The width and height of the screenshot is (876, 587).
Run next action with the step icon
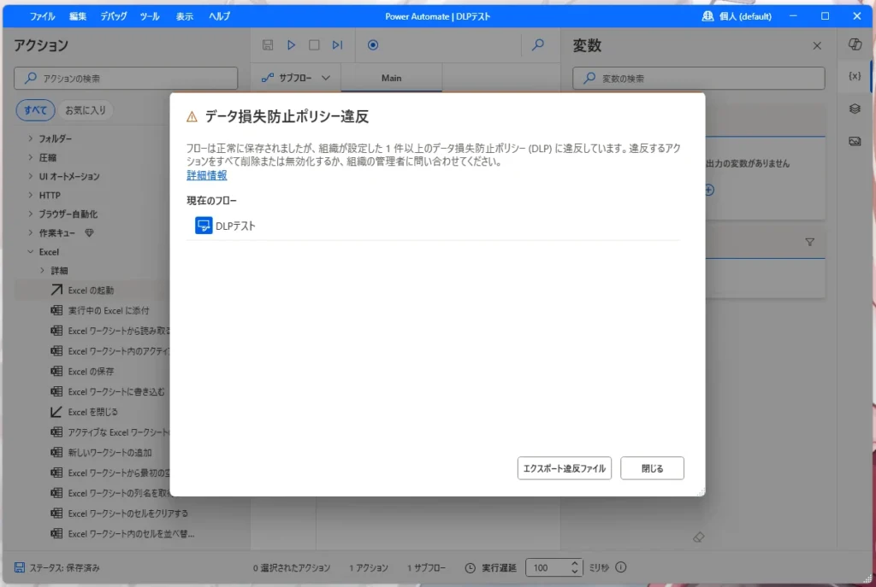coord(337,45)
